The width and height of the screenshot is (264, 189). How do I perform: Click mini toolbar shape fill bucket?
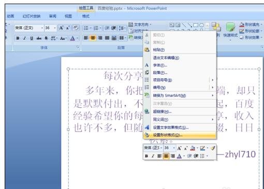pos(193,148)
